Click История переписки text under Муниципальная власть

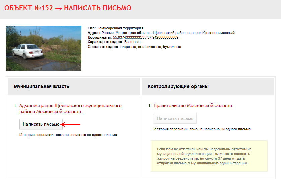68,135
